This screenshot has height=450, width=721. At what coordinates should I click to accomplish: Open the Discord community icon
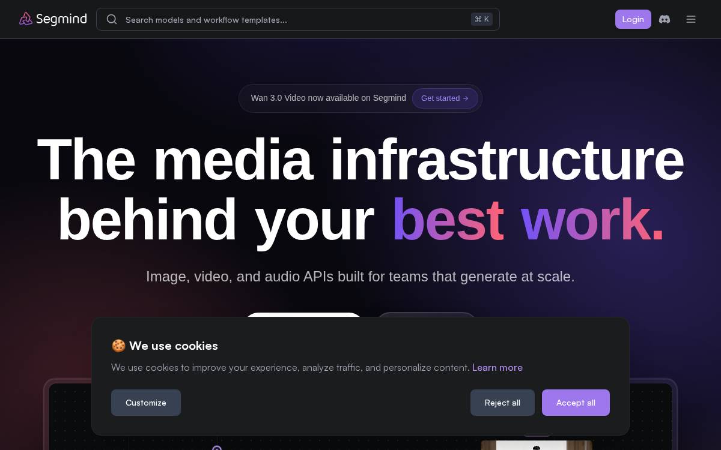(x=665, y=19)
